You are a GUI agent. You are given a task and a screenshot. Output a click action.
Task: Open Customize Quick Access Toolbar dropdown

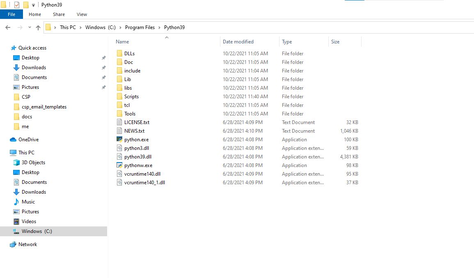click(33, 5)
